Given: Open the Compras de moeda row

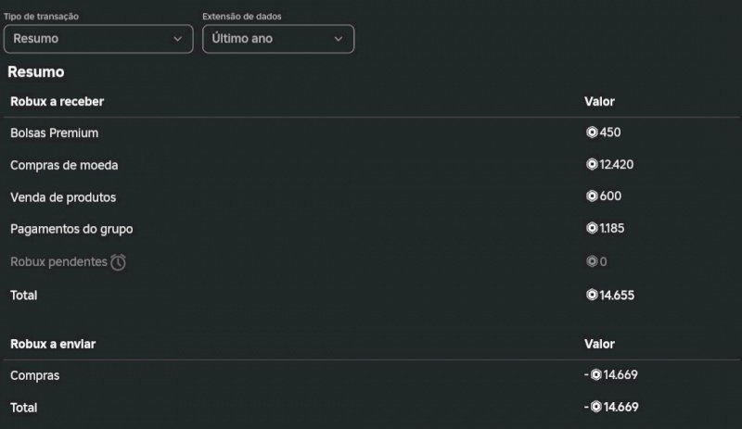Looking at the screenshot, I should [x=64, y=165].
